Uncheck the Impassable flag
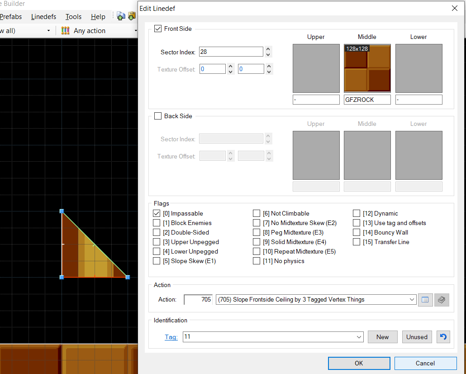 coord(157,213)
